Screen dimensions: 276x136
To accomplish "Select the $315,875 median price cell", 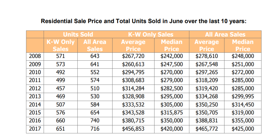I will [171, 113].
